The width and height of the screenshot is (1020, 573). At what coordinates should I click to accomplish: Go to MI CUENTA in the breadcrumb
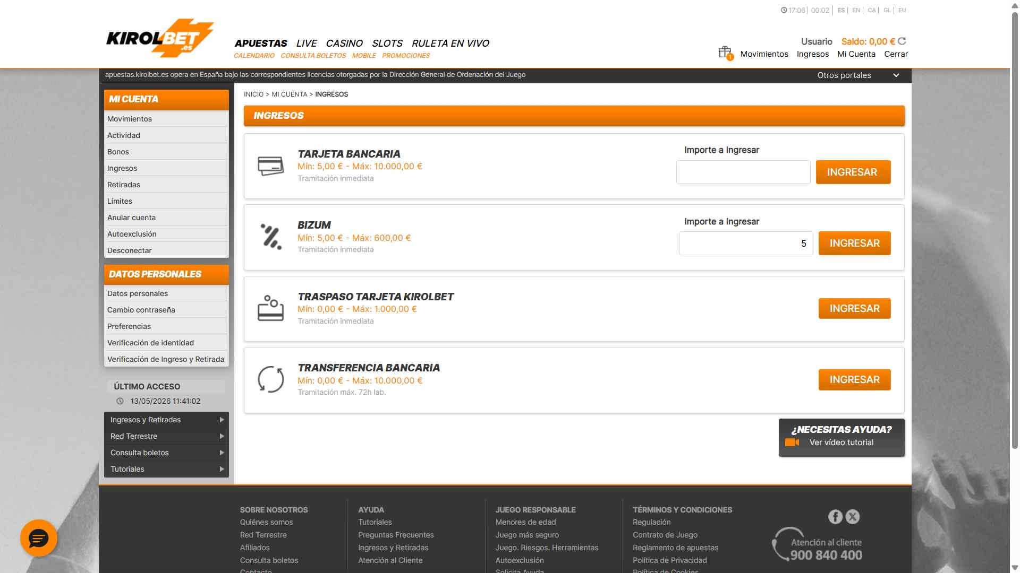(290, 94)
